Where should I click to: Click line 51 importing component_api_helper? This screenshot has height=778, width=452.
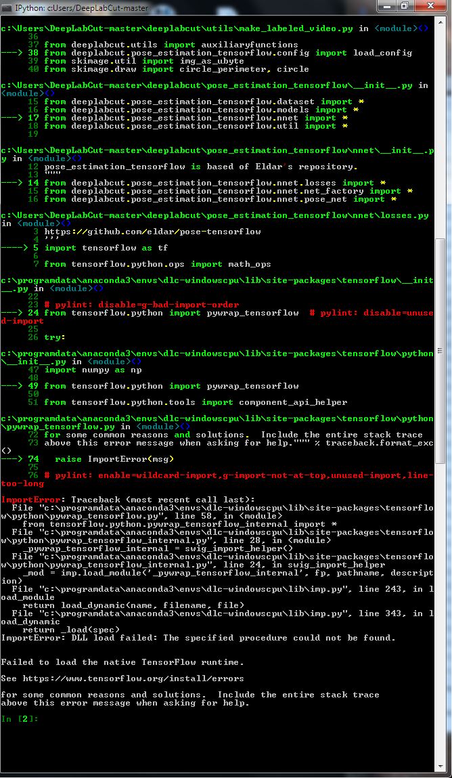[187, 402]
